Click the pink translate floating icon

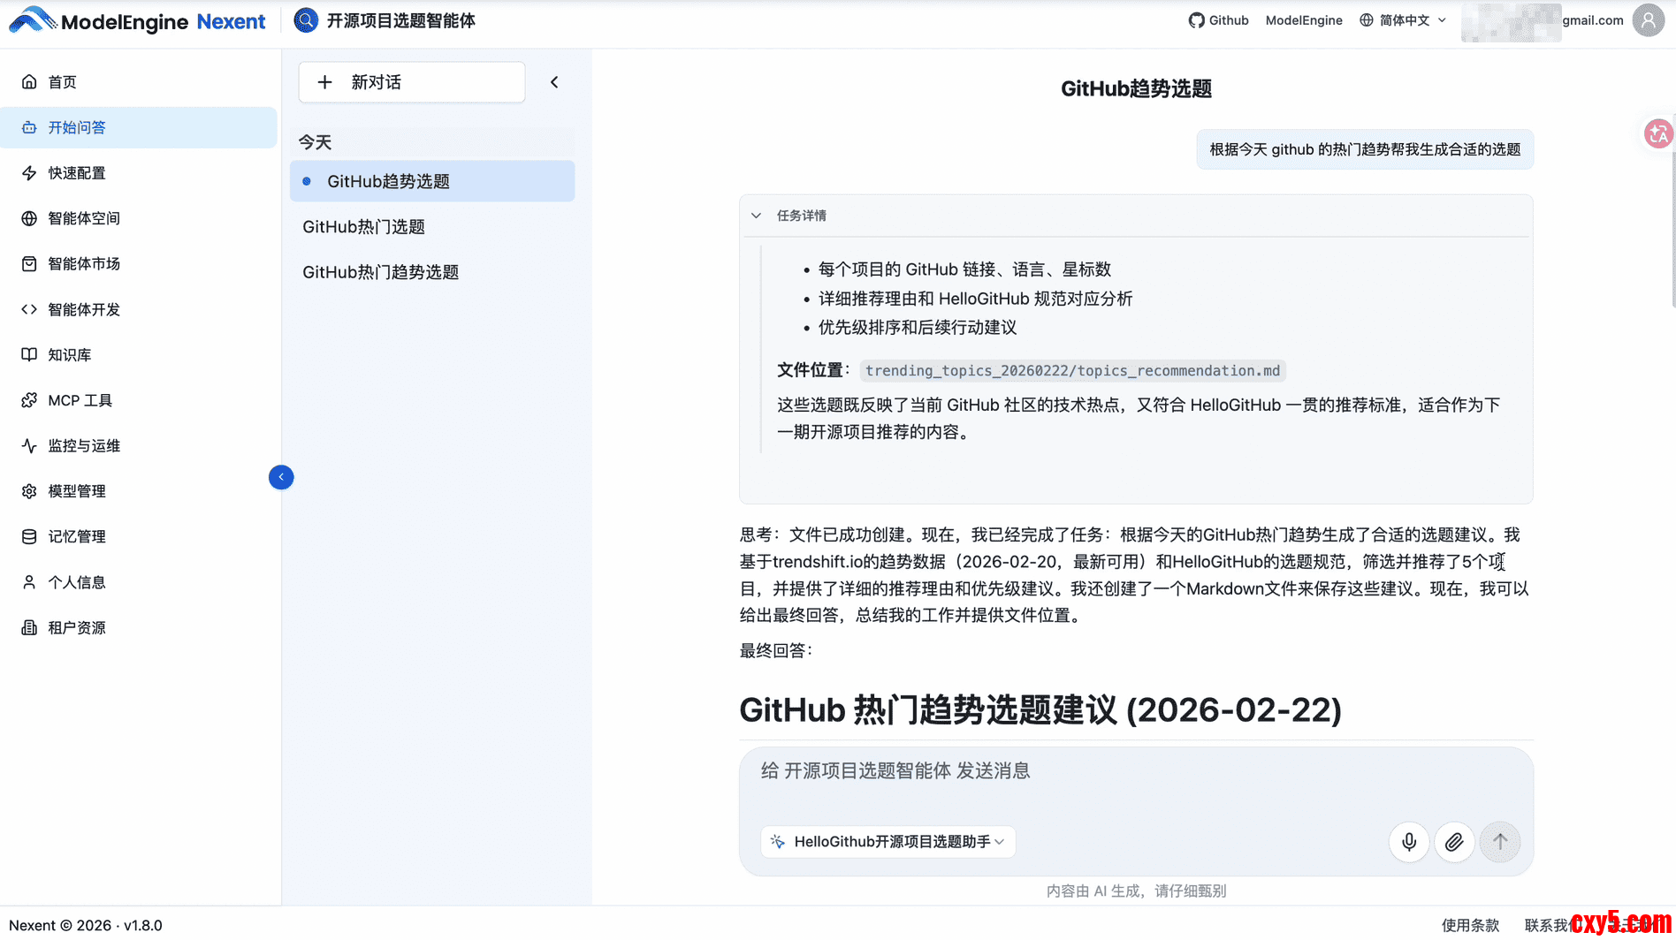pyautogui.click(x=1657, y=133)
